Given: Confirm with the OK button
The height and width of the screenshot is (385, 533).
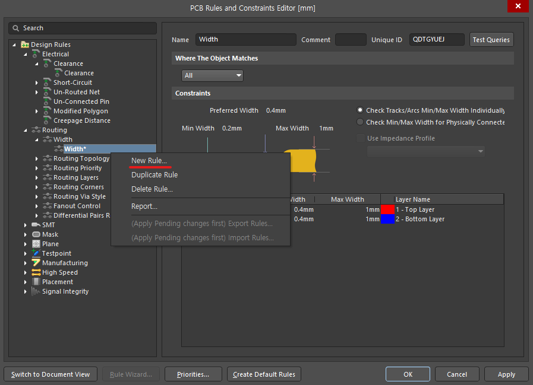Looking at the screenshot, I should [x=408, y=374].
